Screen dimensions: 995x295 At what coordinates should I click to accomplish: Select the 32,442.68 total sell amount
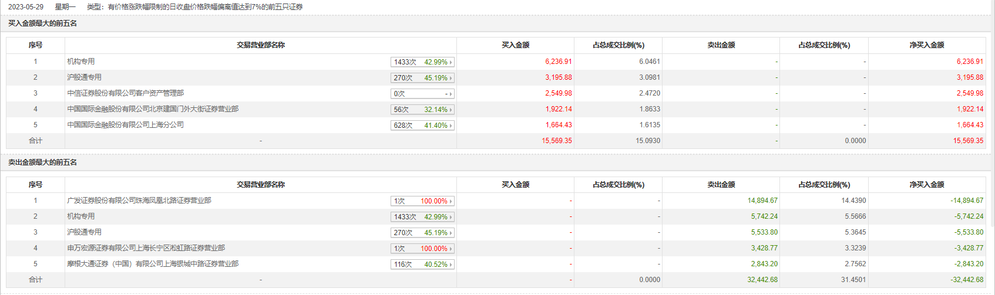[x=762, y=280]
